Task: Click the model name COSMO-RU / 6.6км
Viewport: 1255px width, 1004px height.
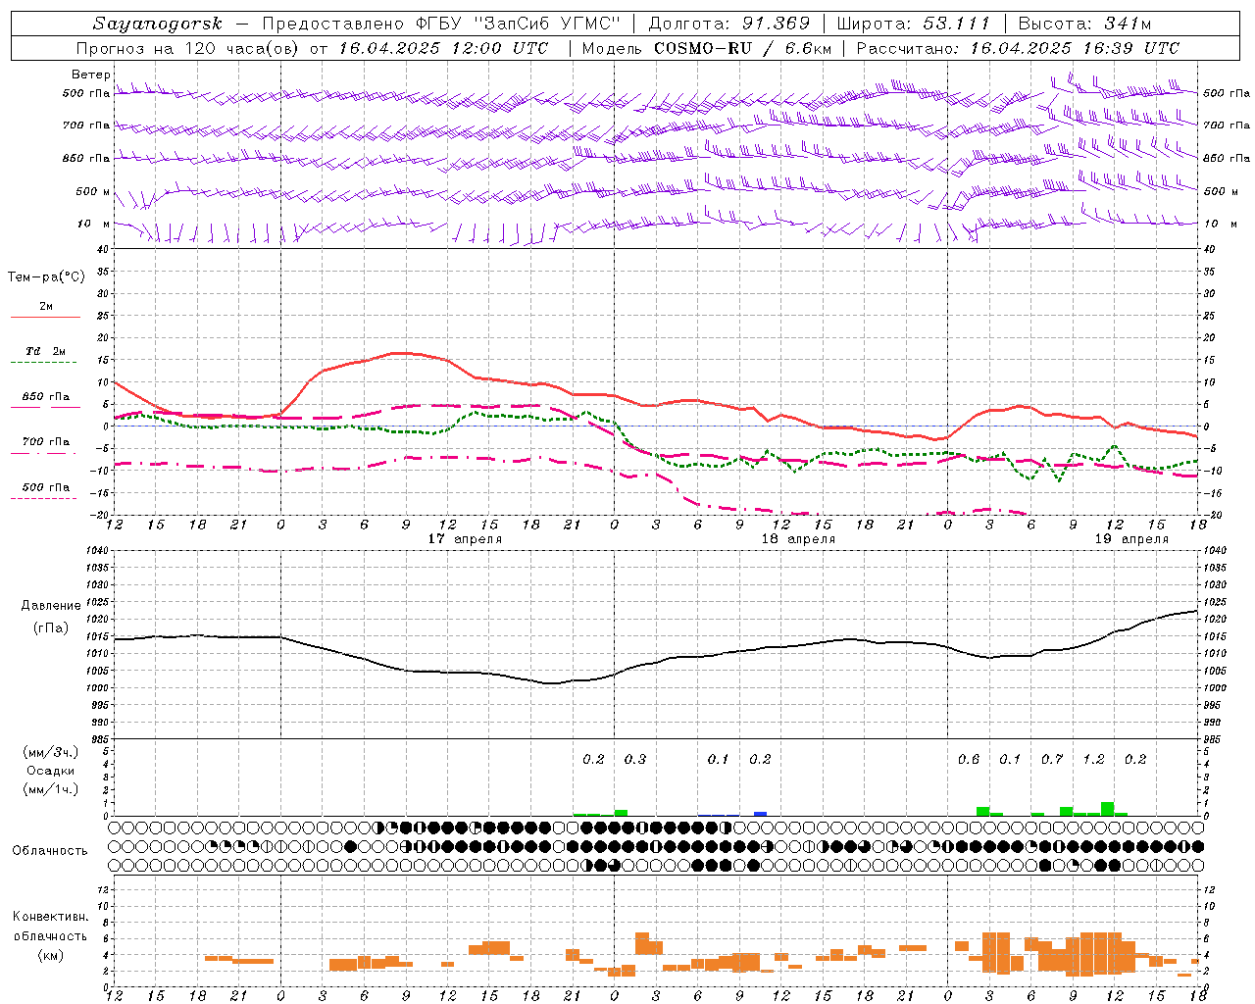Action: click(x=742, y=48)
